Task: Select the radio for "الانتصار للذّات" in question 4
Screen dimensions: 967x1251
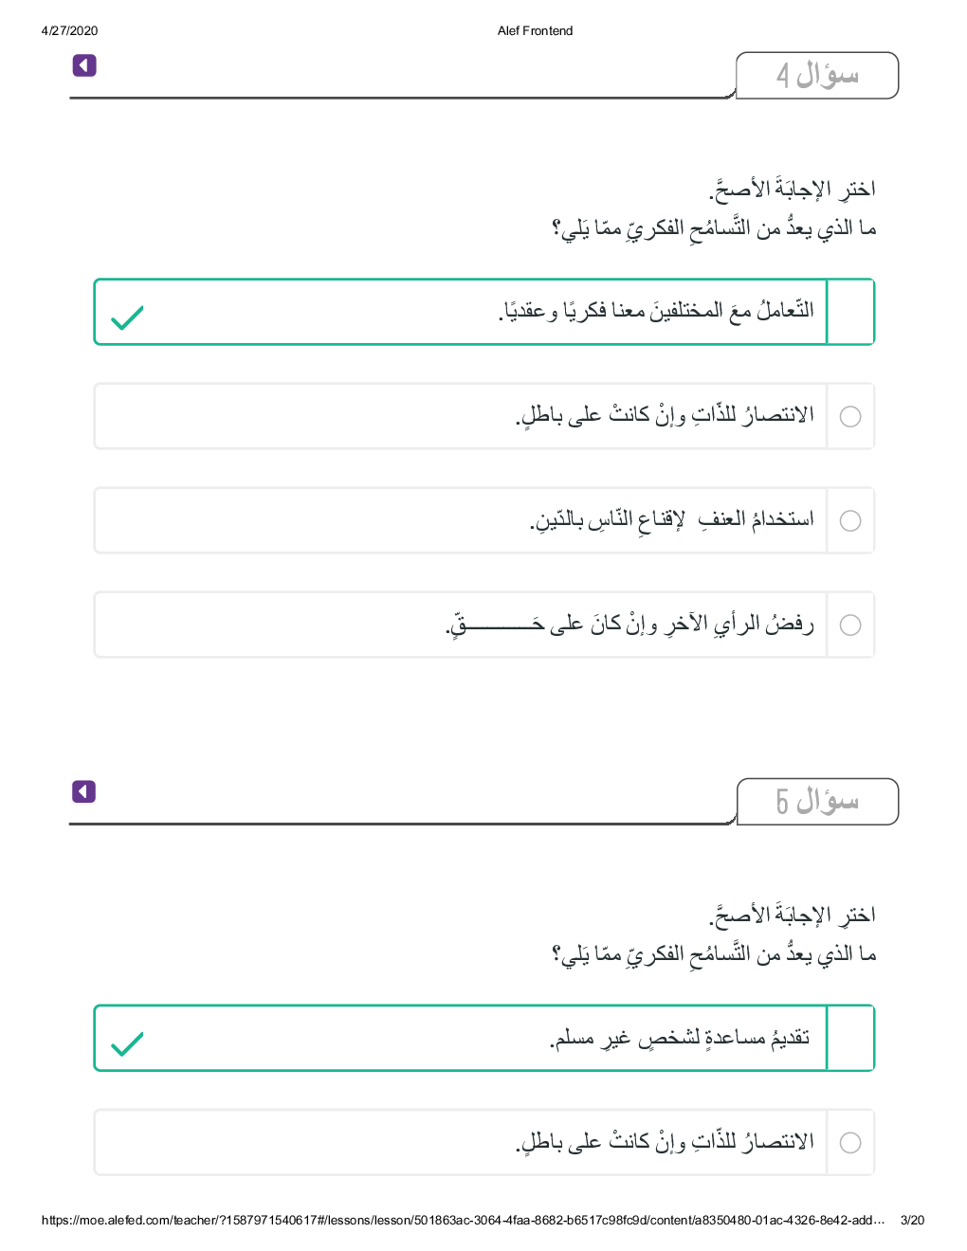Action: click(x=850, y=416)
